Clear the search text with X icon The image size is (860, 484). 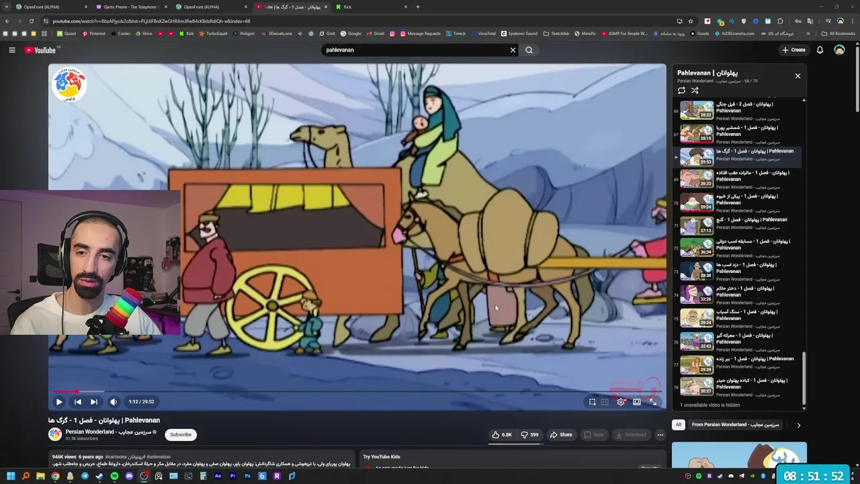point(513,50)
